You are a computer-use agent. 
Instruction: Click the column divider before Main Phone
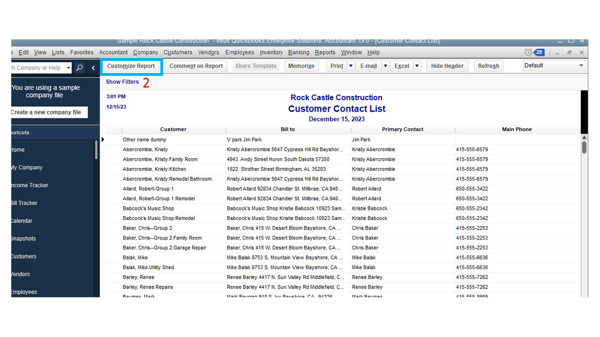click(x=455, y=130)
